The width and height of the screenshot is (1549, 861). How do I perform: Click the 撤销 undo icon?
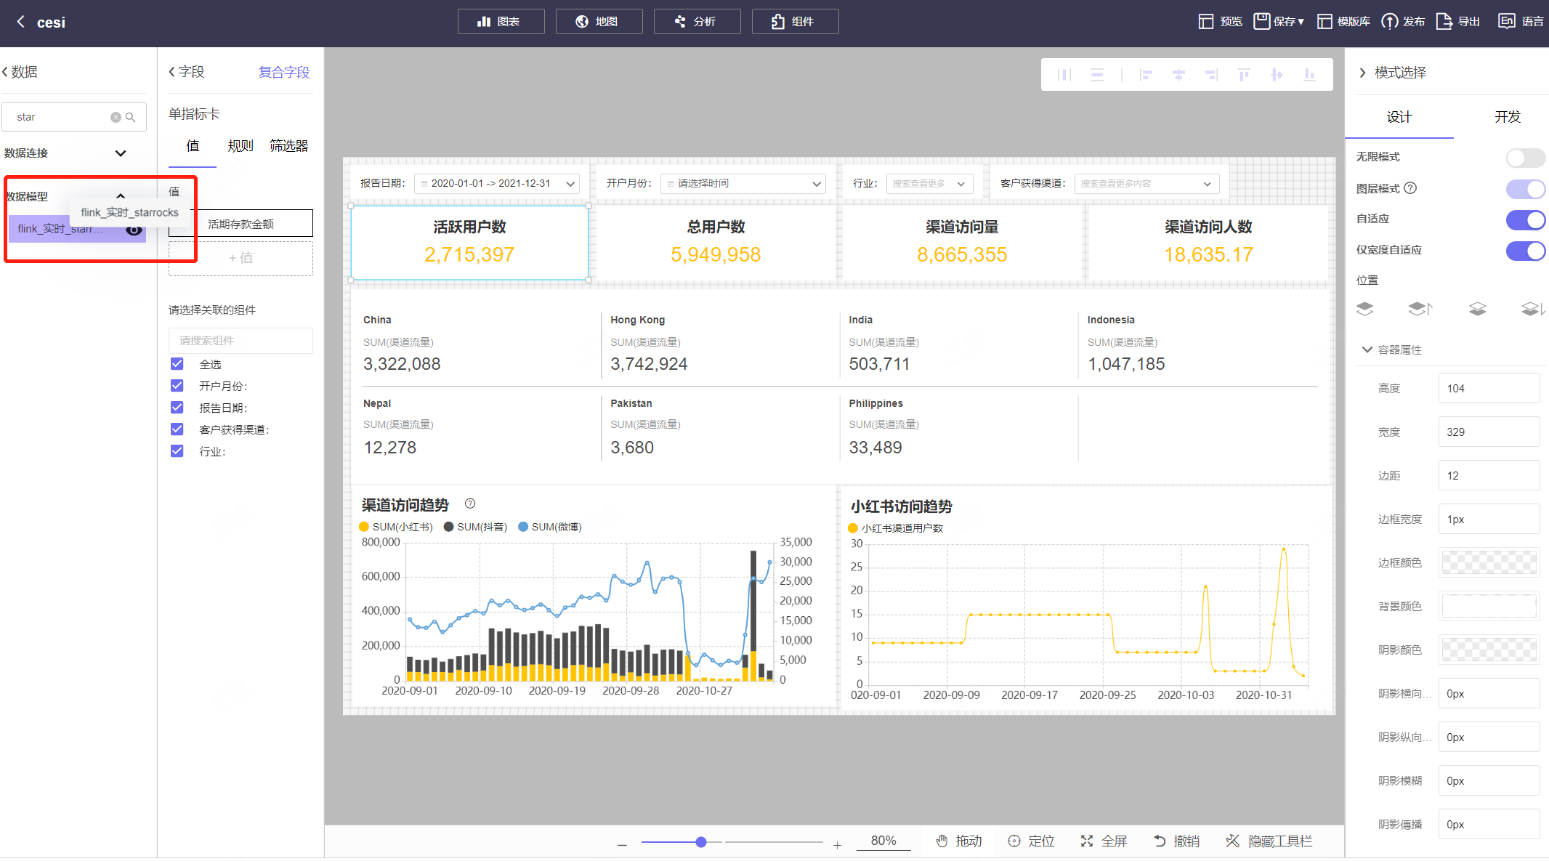[x=1160, y=841]
